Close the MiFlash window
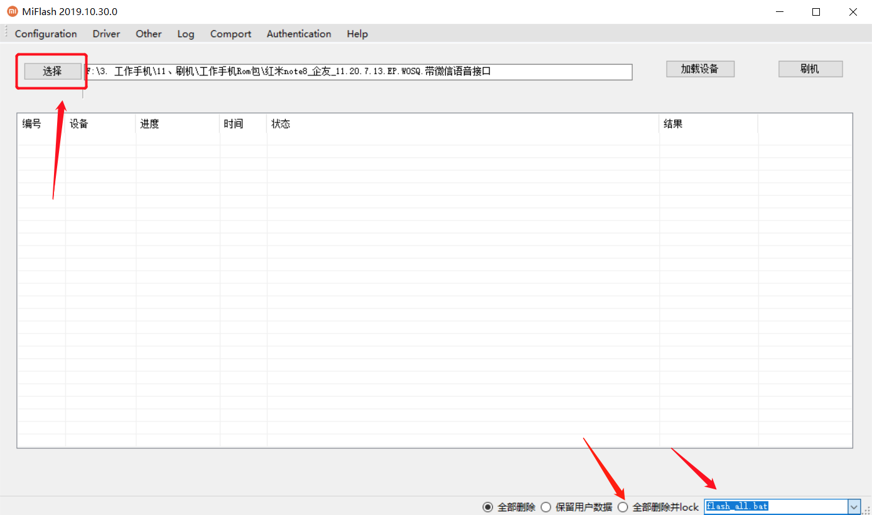Viewport: 872px width, 515px height. coord(853,12)
